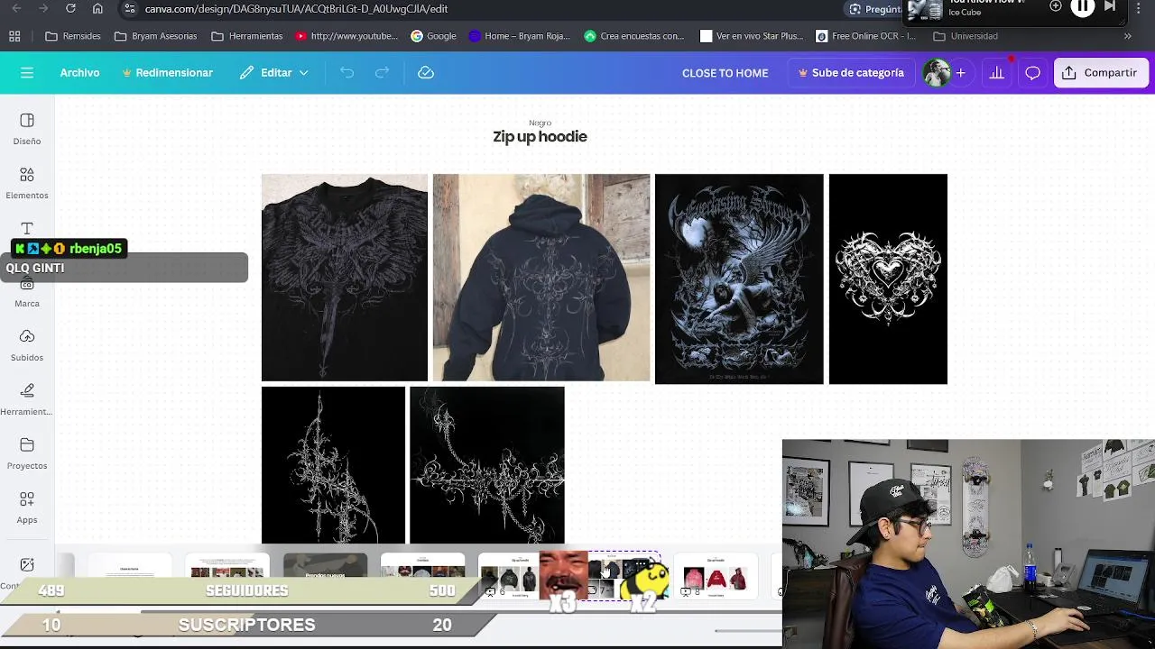Select the Zip up hoodie heading text
The height and width of the screenshot is (649, 1155).
point(540,137)
